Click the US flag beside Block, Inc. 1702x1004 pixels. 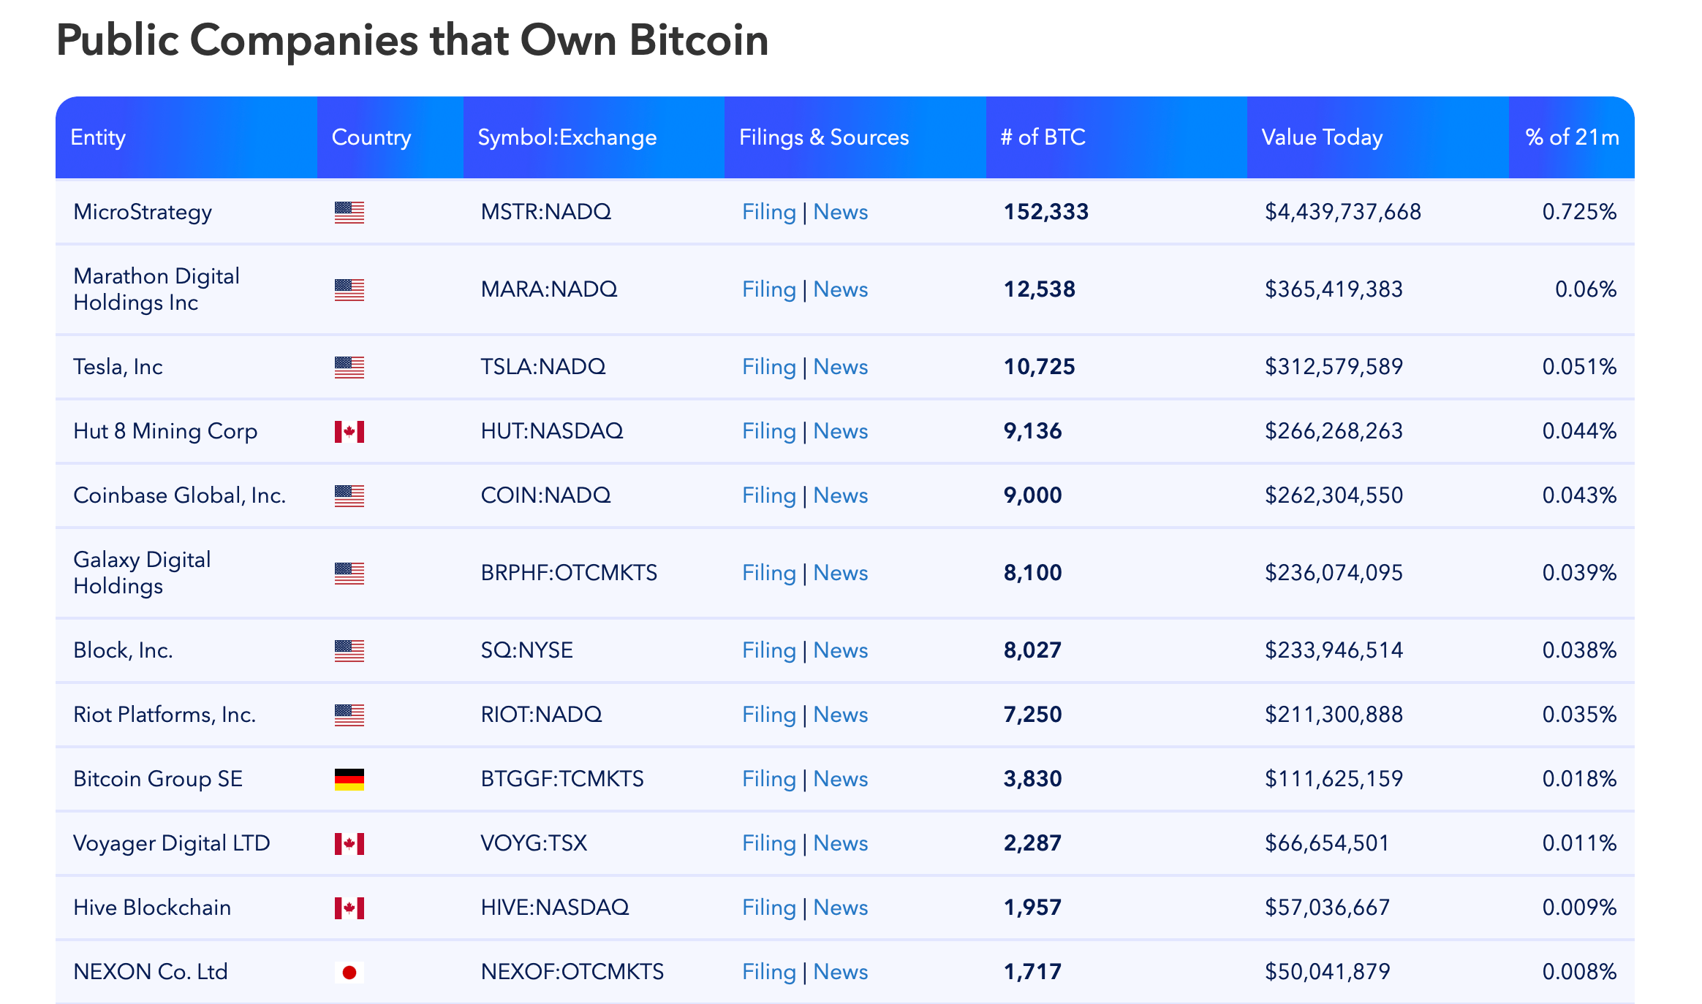pyautogui.click(x=349, y=650)
